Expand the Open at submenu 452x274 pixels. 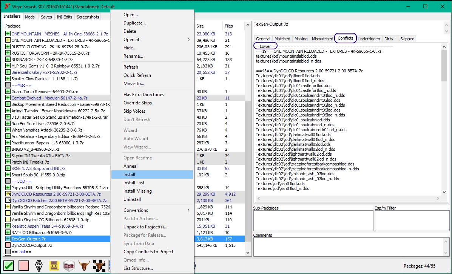point(152,40)
